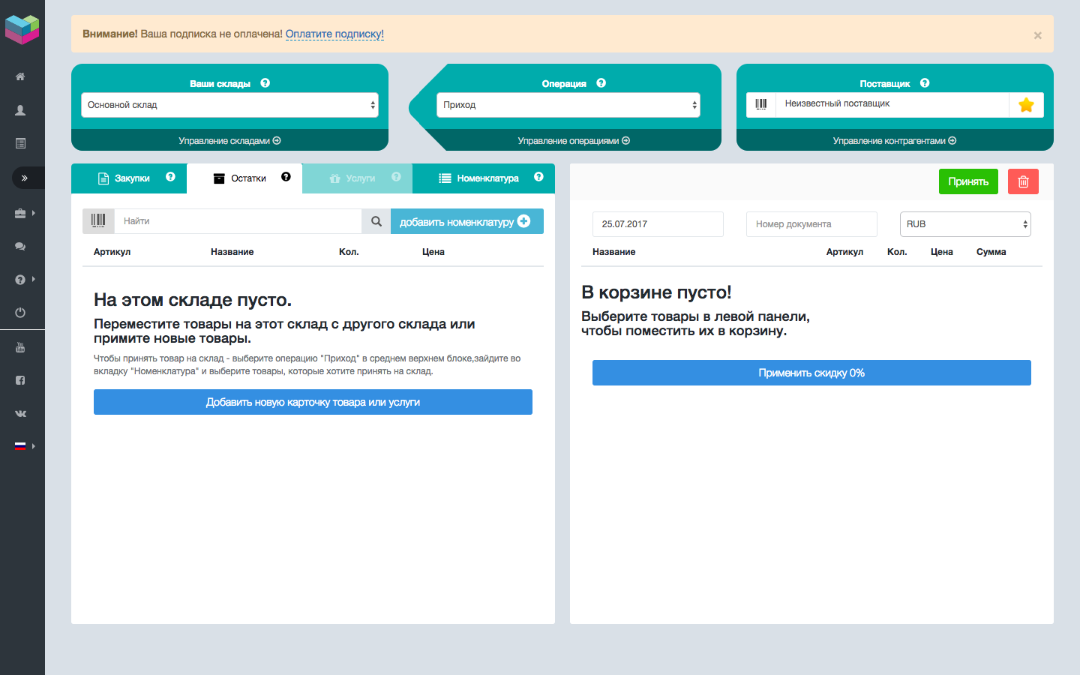Click the date field 25.07.2017

tap(658, 224)
